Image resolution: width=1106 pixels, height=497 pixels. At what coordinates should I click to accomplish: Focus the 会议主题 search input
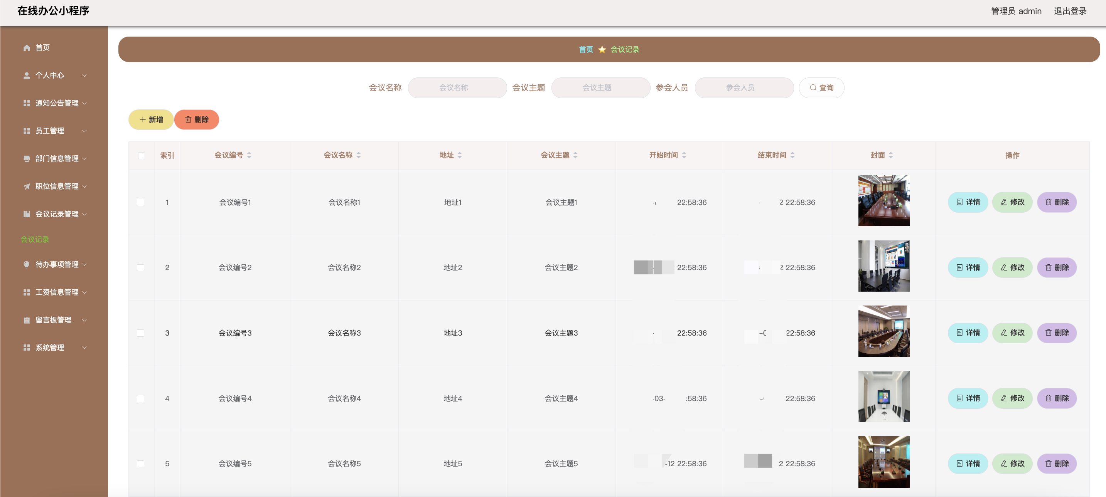[601, 88]
